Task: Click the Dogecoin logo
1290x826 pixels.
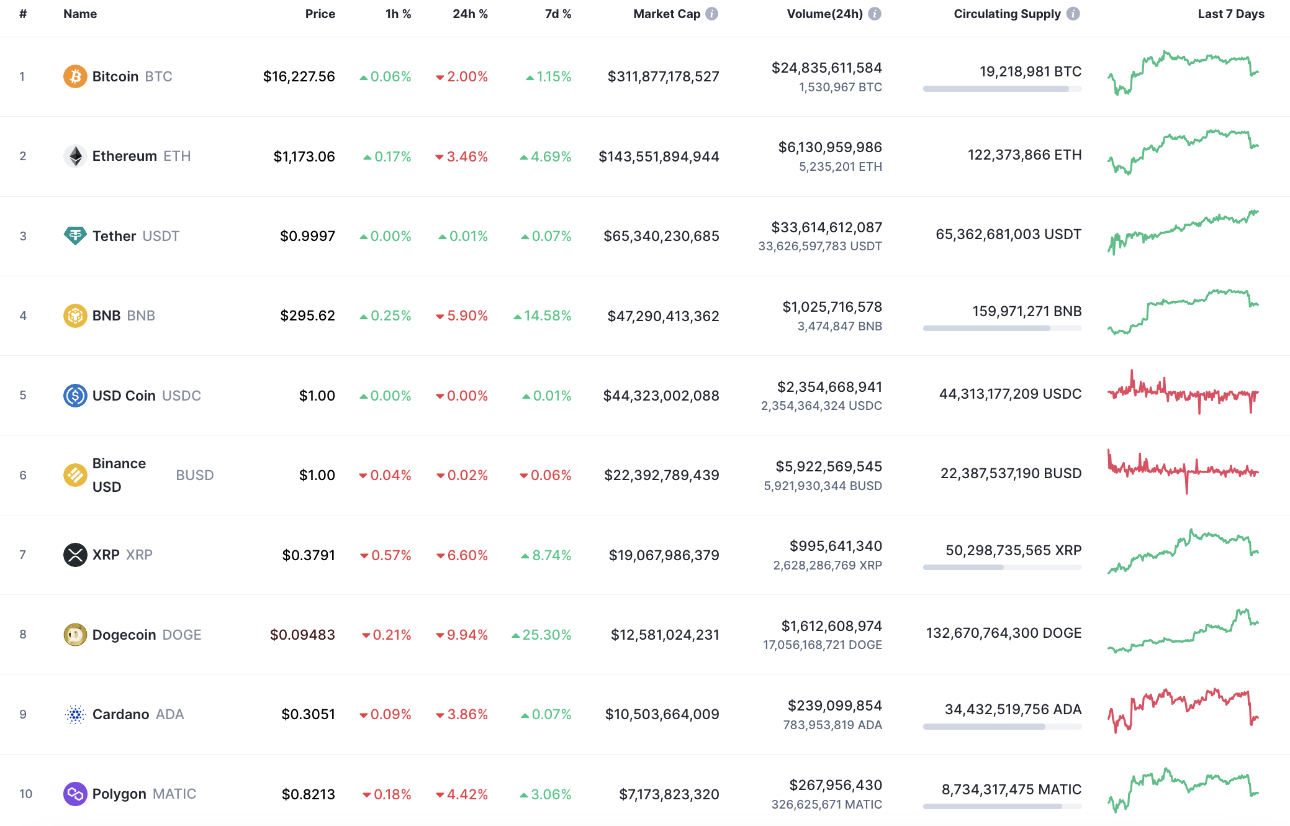Action: 74,634
